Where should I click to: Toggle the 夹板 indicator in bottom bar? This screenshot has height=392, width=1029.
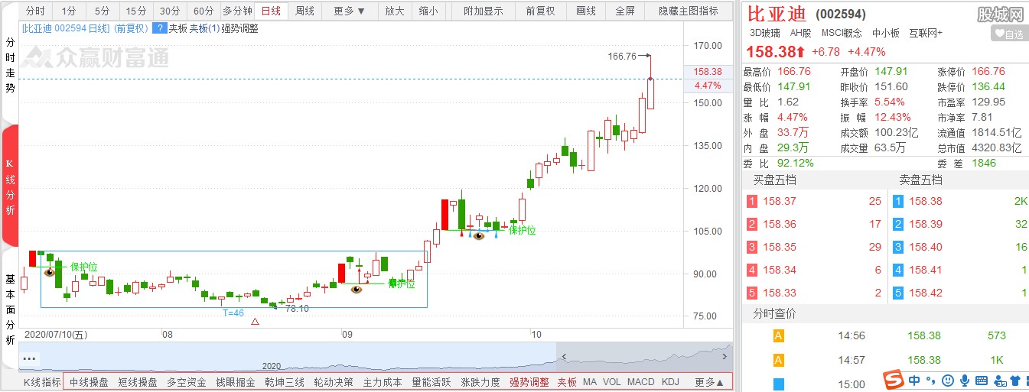click(567, 382)
